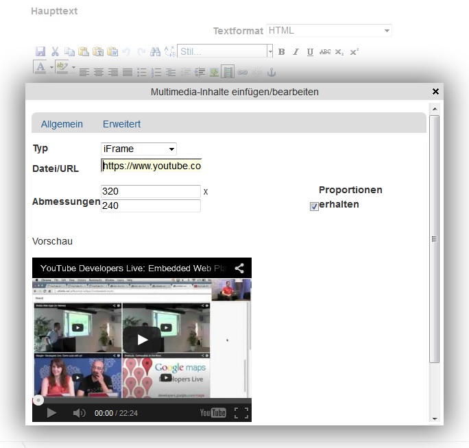
Task: Apply superscript formatting
Action: [354, 51]
